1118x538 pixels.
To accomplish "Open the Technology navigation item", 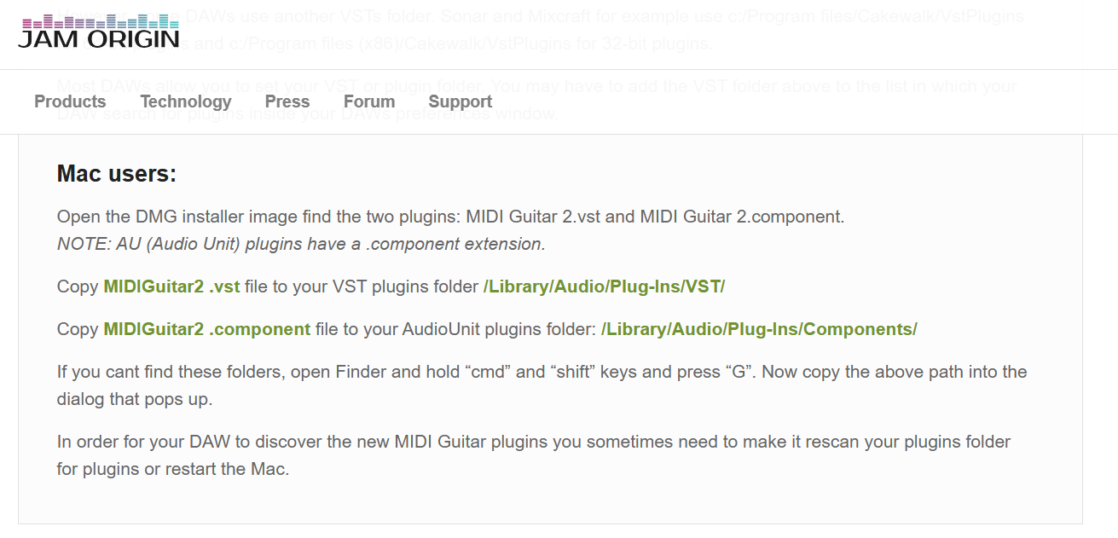I will [186, 101].
